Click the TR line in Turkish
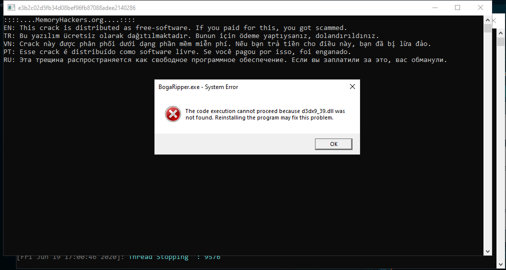Viewport: 506px width, 270px height. (191, 35)
